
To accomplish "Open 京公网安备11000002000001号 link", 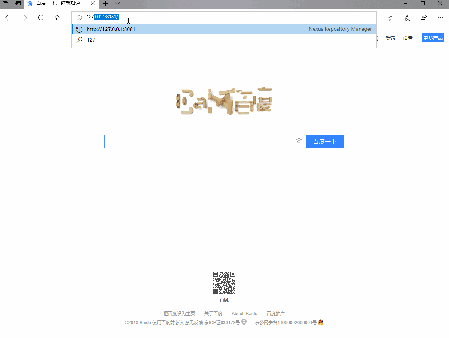I will [286, 322].
